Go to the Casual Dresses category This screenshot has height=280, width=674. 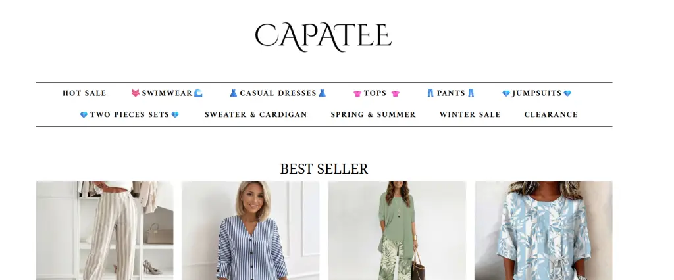coord(278,93)
